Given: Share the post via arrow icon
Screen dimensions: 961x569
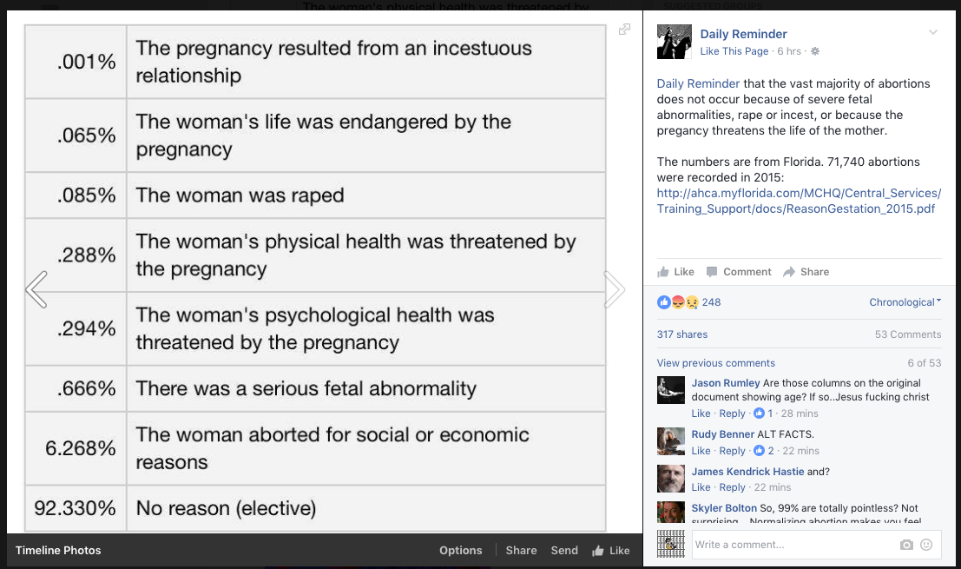Looking at the screenshot, I should click(x=806, y=272).
